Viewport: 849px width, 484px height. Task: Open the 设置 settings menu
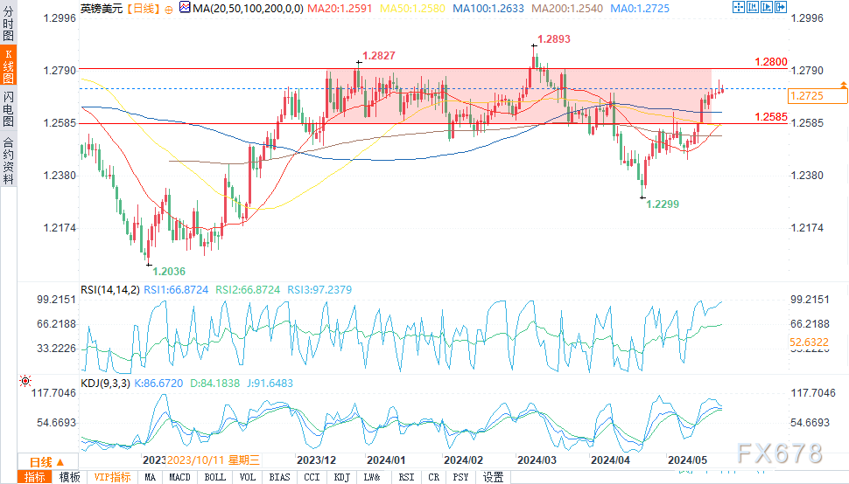[x=494, y=477]
